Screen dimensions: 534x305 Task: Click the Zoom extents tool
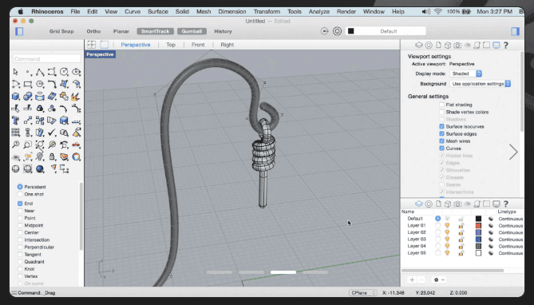[40, 145]
